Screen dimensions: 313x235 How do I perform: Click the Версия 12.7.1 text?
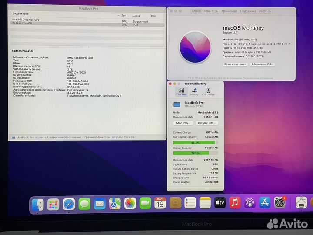(230, 33)
